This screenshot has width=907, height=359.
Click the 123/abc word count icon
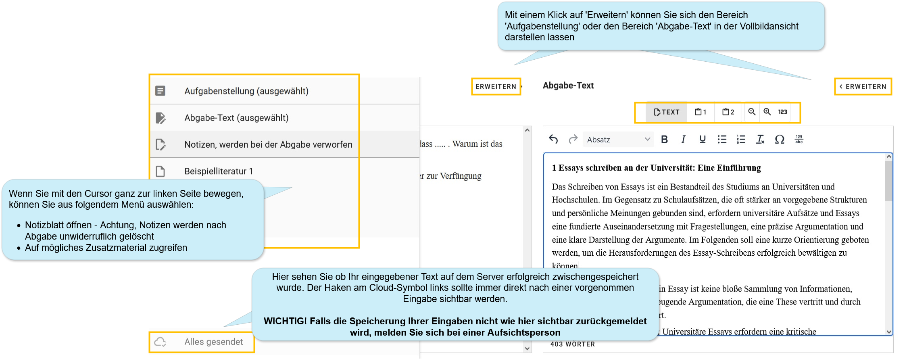point(799,140)
